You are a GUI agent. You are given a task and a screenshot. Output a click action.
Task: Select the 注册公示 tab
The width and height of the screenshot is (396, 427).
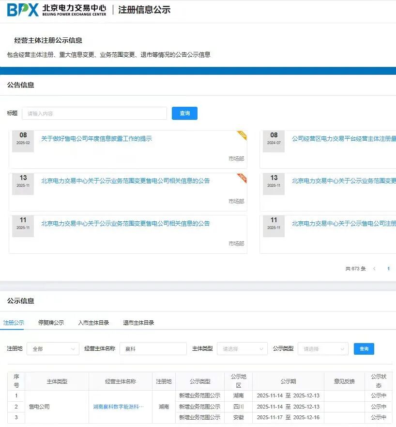[x=14, y=323]
